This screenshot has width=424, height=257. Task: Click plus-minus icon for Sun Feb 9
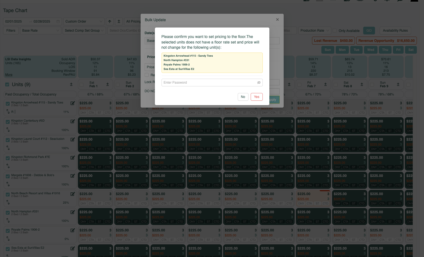tap(398, 84)
